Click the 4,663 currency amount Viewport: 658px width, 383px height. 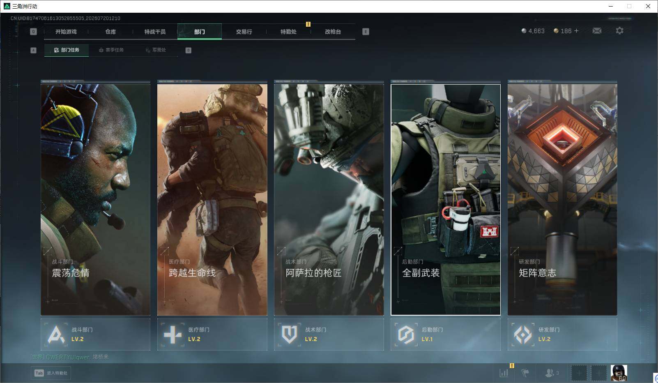(536, 31)
